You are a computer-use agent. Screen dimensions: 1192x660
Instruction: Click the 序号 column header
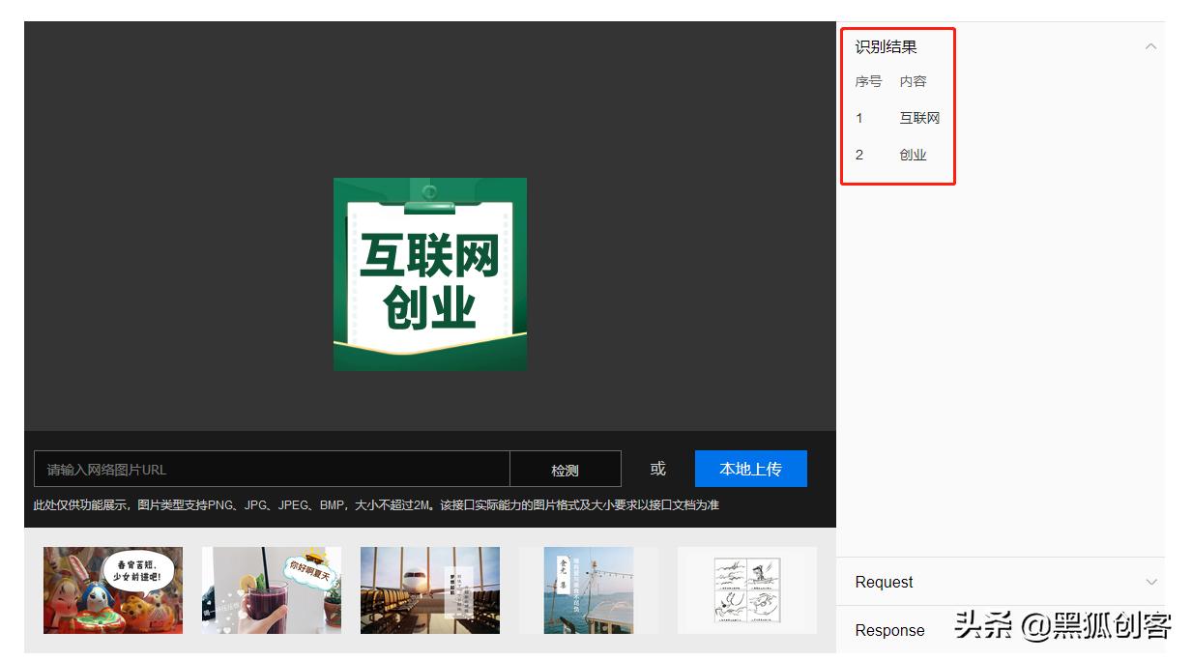866,81
